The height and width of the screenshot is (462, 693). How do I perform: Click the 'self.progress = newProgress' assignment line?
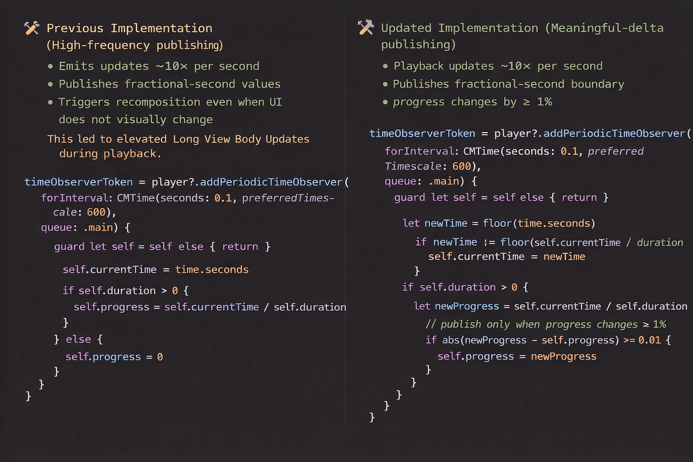pos(517,356)
